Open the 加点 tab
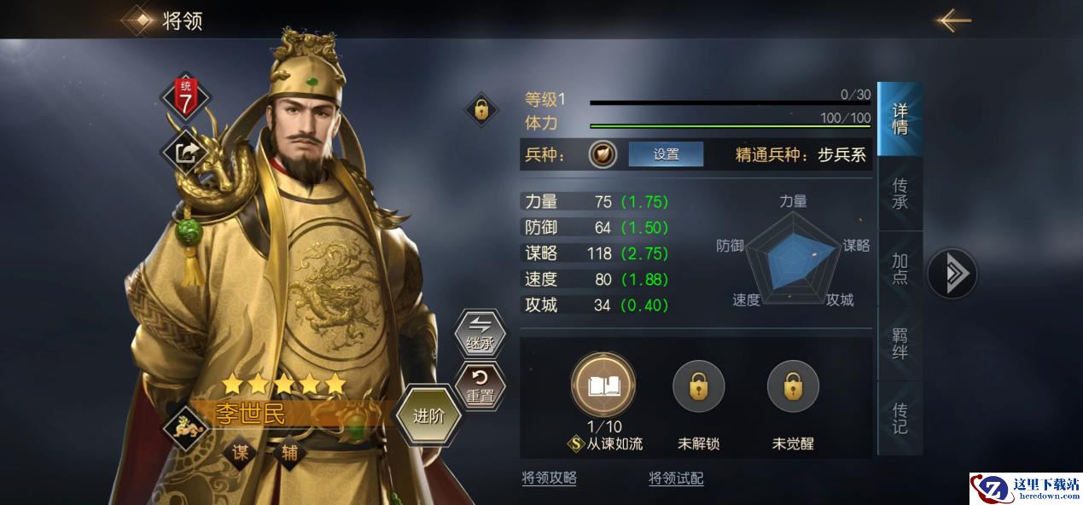Viewport: 1083px width, 505px height. point(900,269)
